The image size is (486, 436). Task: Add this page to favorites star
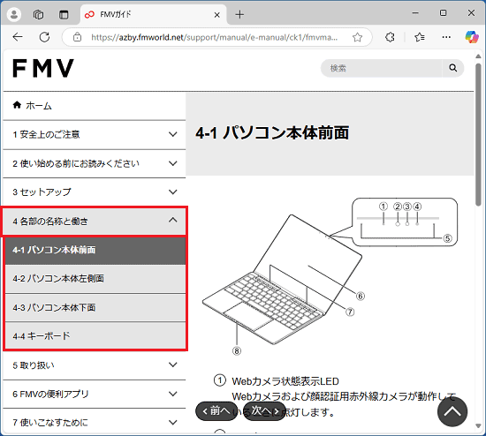[x=357, y=37]
